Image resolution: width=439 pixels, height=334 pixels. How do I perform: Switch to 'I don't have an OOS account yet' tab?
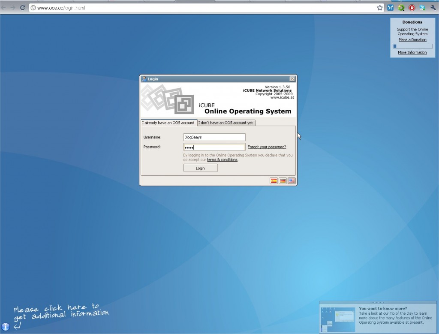(226, 123)
